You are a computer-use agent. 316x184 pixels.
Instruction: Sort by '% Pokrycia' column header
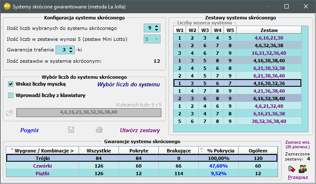click(x=219, y=151)
